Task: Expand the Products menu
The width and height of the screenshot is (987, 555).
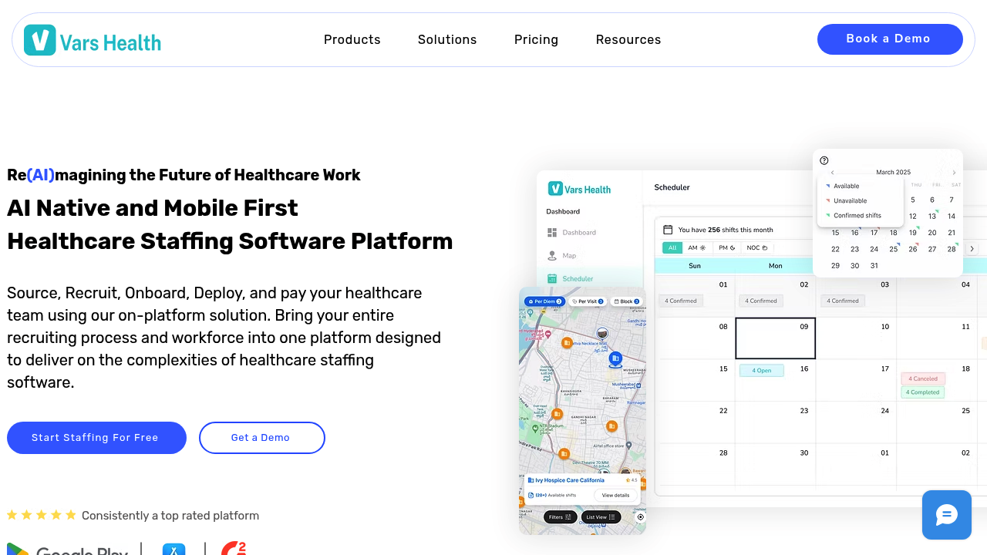Action: pyautogui.click(x=352, y=40)
